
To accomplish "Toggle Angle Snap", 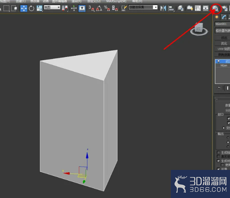I will pyautogui.click(x=99, y=8).
